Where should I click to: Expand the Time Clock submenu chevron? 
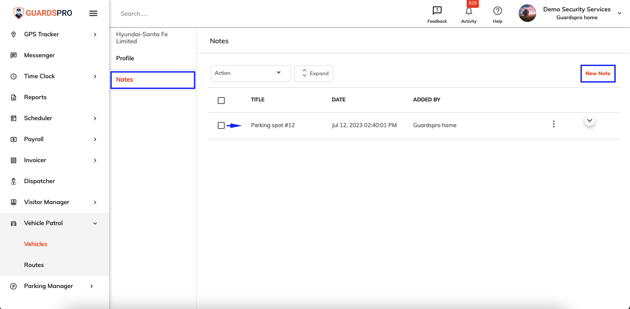(95, 76)
